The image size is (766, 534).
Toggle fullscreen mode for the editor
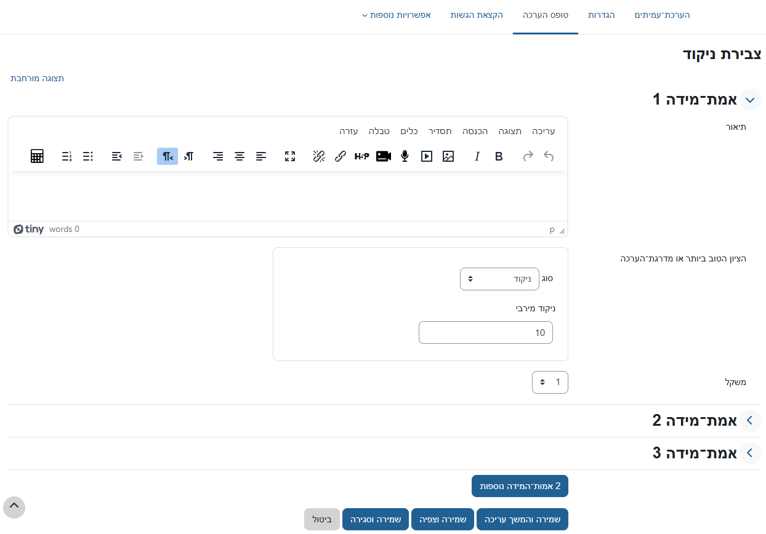(x=290, y=156)
